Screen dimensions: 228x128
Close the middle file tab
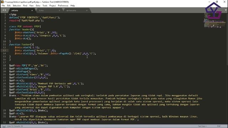click(59, 10)
